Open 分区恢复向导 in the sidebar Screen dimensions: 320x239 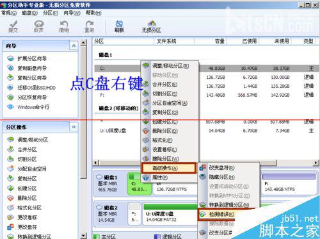32,97
